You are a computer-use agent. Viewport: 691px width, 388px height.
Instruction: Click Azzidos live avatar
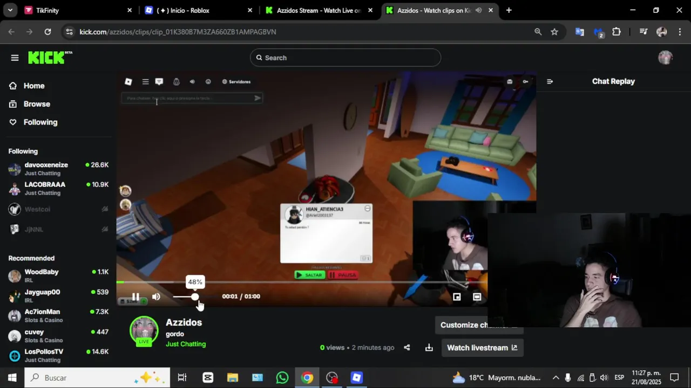(144, 330)
